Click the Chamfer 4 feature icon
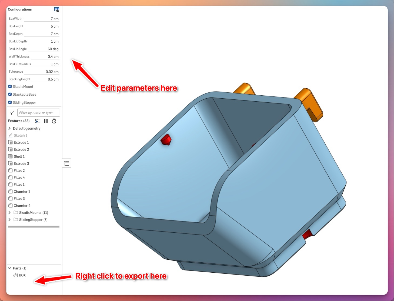 point(11,206)
